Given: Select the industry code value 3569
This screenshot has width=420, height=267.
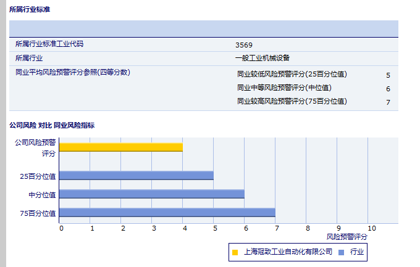Looking at the screenshot, I should pyautogui.click(x=244, y=45).
